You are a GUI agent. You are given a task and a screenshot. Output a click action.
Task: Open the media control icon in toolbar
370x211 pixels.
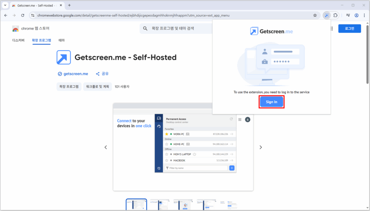(348, 15)
